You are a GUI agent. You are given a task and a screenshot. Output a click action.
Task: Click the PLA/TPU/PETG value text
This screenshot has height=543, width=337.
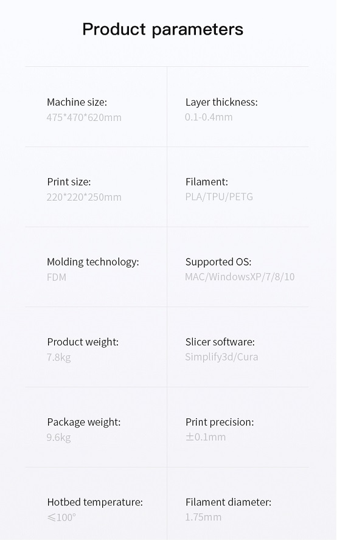click(x=219, y=196)
